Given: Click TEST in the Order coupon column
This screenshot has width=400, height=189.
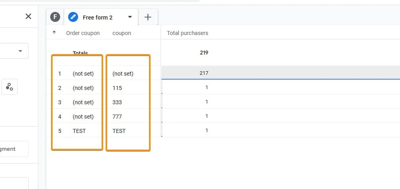Looking at the screenshot, I should 79,131.
